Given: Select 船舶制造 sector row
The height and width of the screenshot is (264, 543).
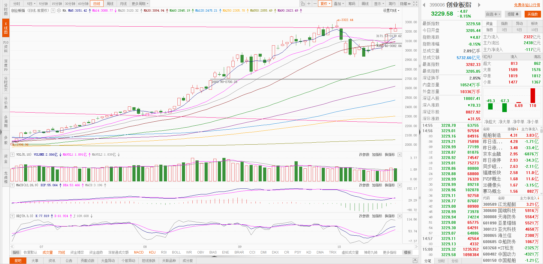Looking at the screenshot, I should pos(492,135).
